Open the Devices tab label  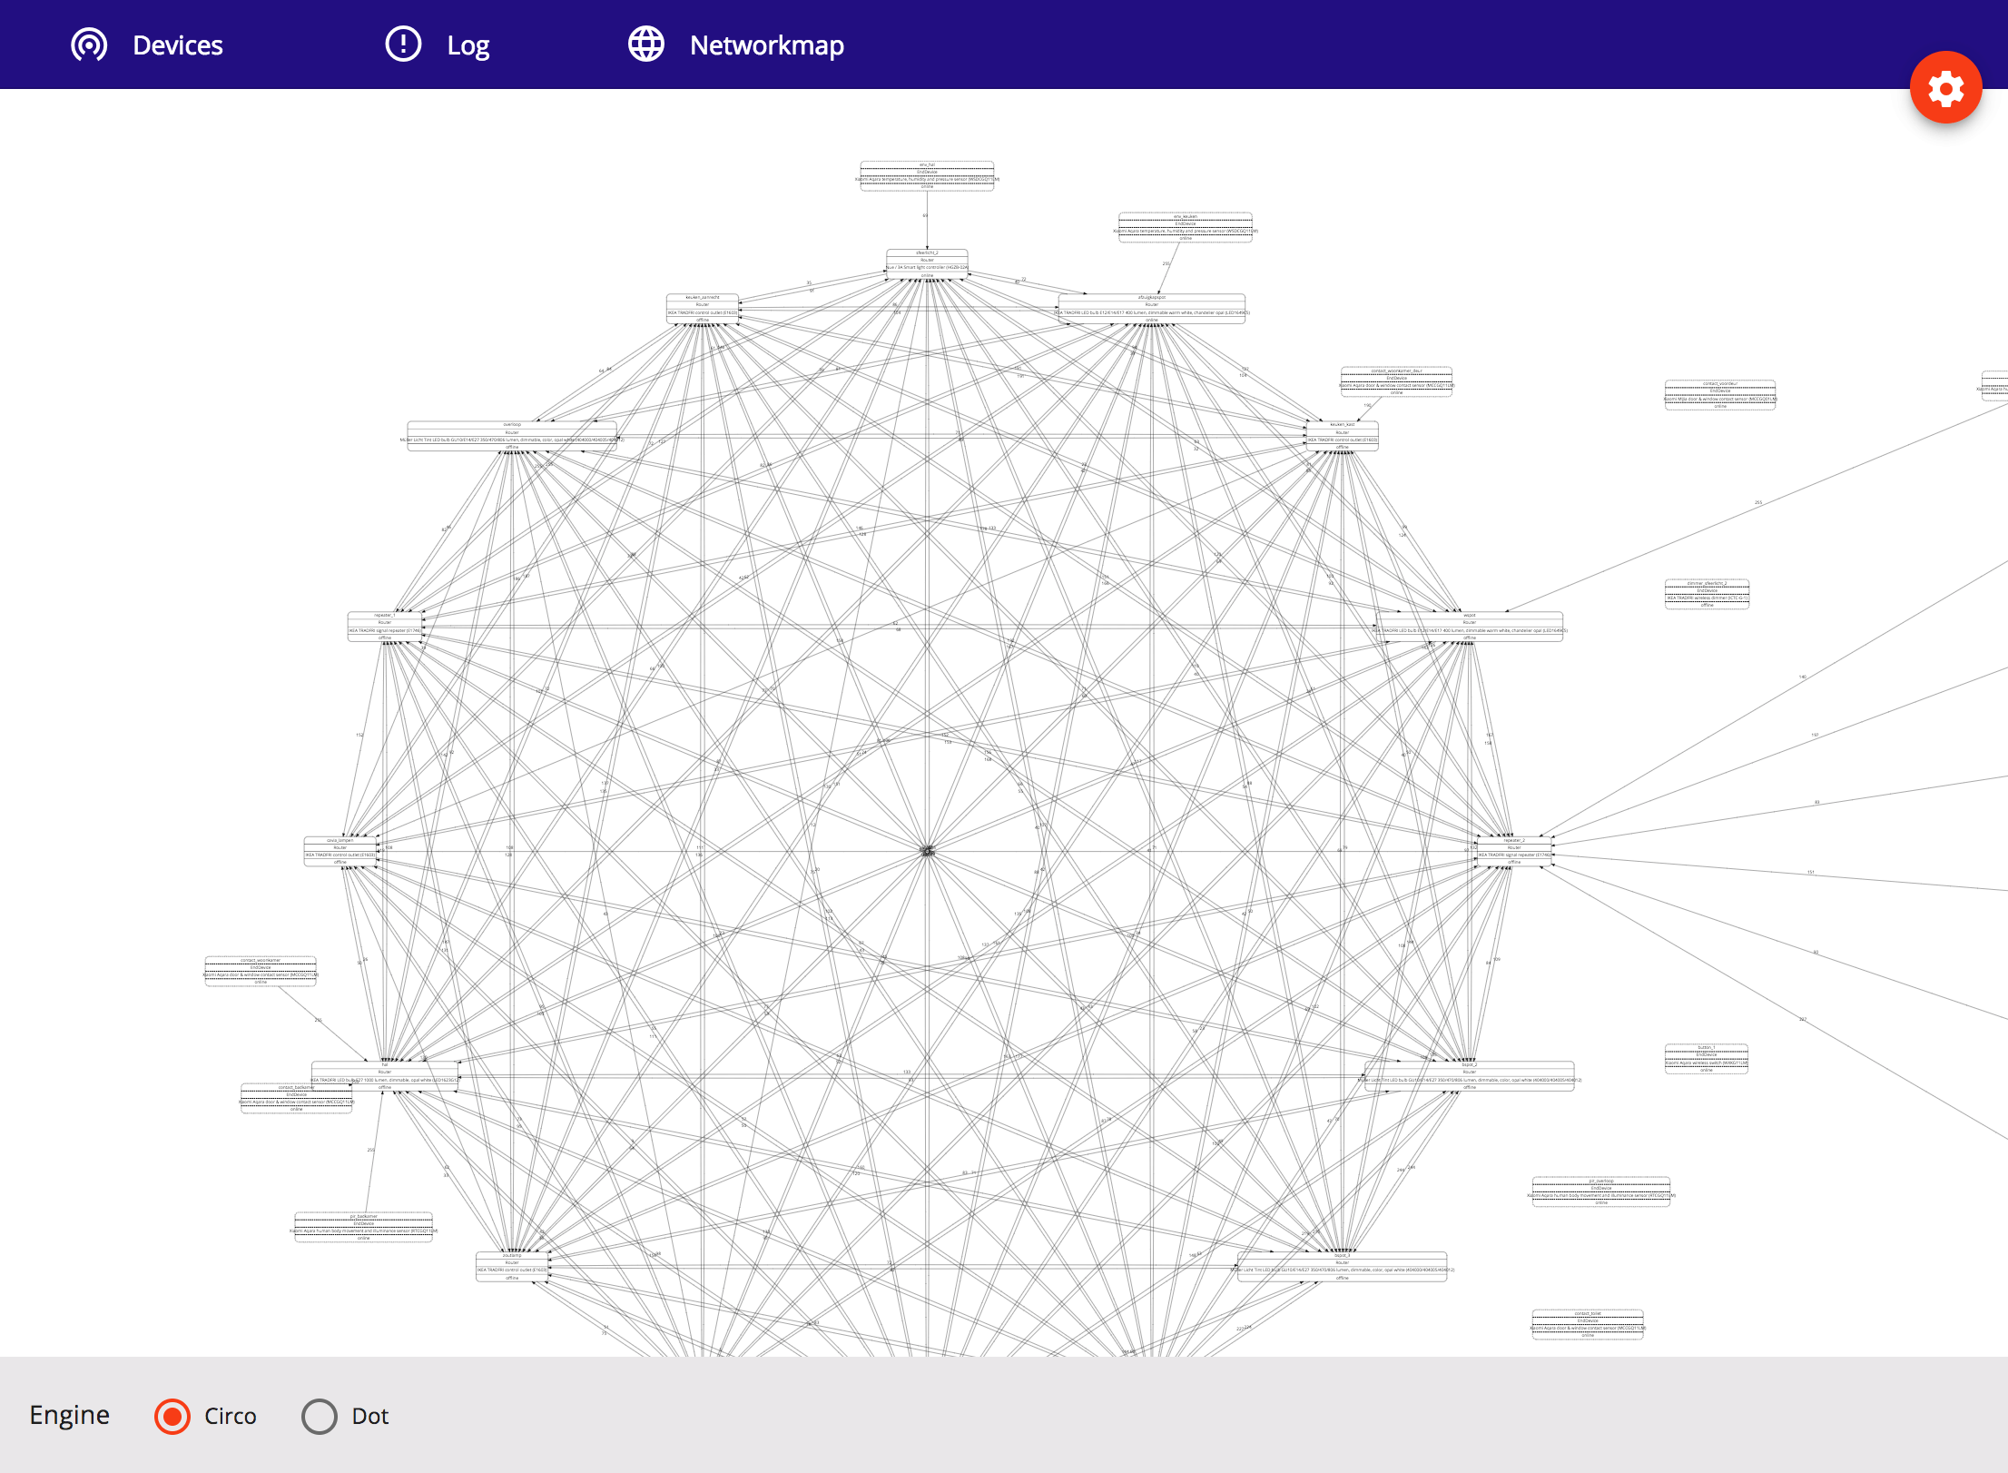point(177,45)
